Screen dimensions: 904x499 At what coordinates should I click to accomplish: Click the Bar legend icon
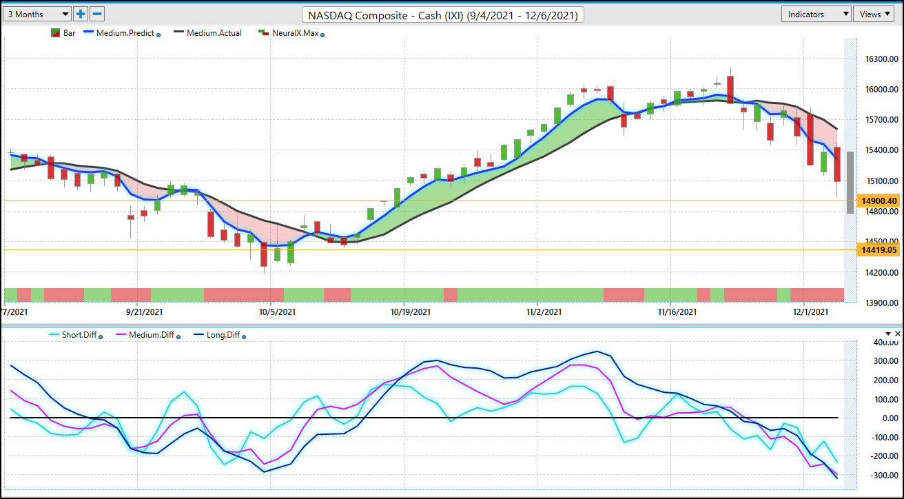click(x=56, y=33)
